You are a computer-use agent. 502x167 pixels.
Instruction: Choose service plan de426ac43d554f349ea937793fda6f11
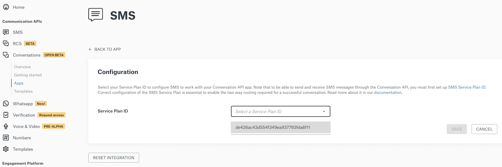pos(281,128)
